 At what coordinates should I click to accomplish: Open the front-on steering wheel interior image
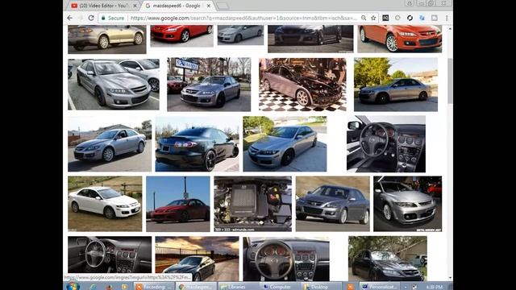pos(286,259)
